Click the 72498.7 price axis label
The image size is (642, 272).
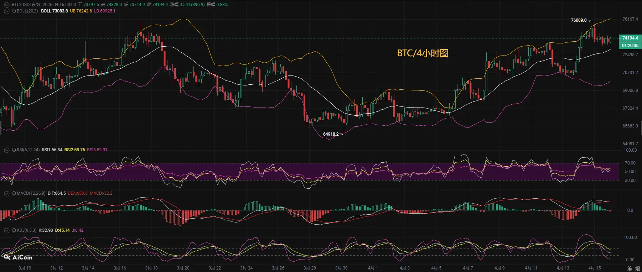tap(630, 55)
